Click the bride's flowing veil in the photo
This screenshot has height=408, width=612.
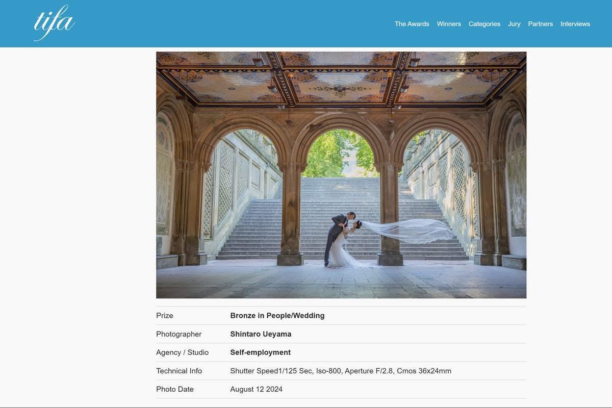point(413,231)
